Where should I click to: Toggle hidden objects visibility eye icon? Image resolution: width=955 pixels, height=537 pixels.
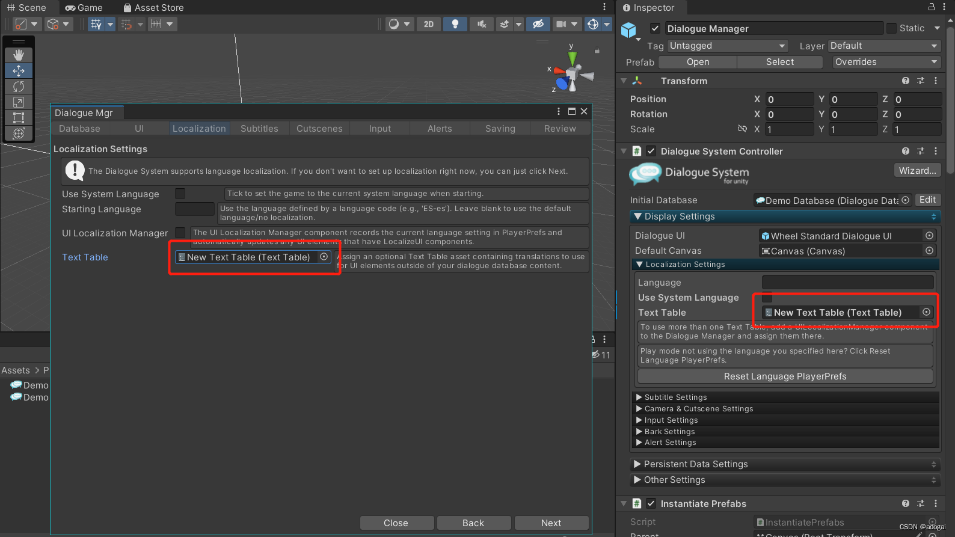pyautogui.click(x=538, y=24)
